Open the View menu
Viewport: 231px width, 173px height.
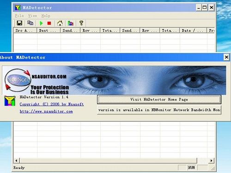click(32, 16)
